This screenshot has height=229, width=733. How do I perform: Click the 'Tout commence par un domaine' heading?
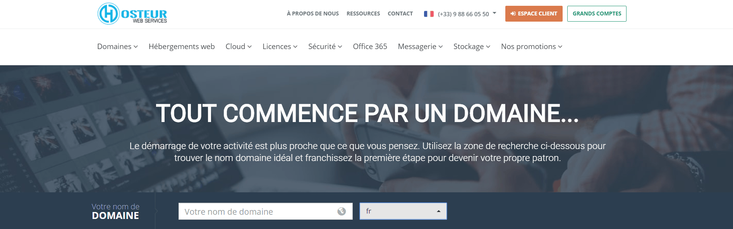click(x=367, y=114)
